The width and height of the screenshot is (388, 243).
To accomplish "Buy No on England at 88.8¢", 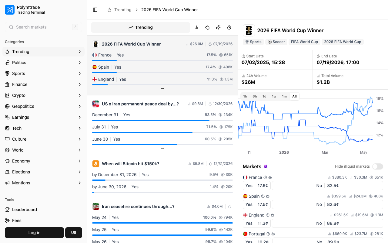I will (x=327, y=223).
